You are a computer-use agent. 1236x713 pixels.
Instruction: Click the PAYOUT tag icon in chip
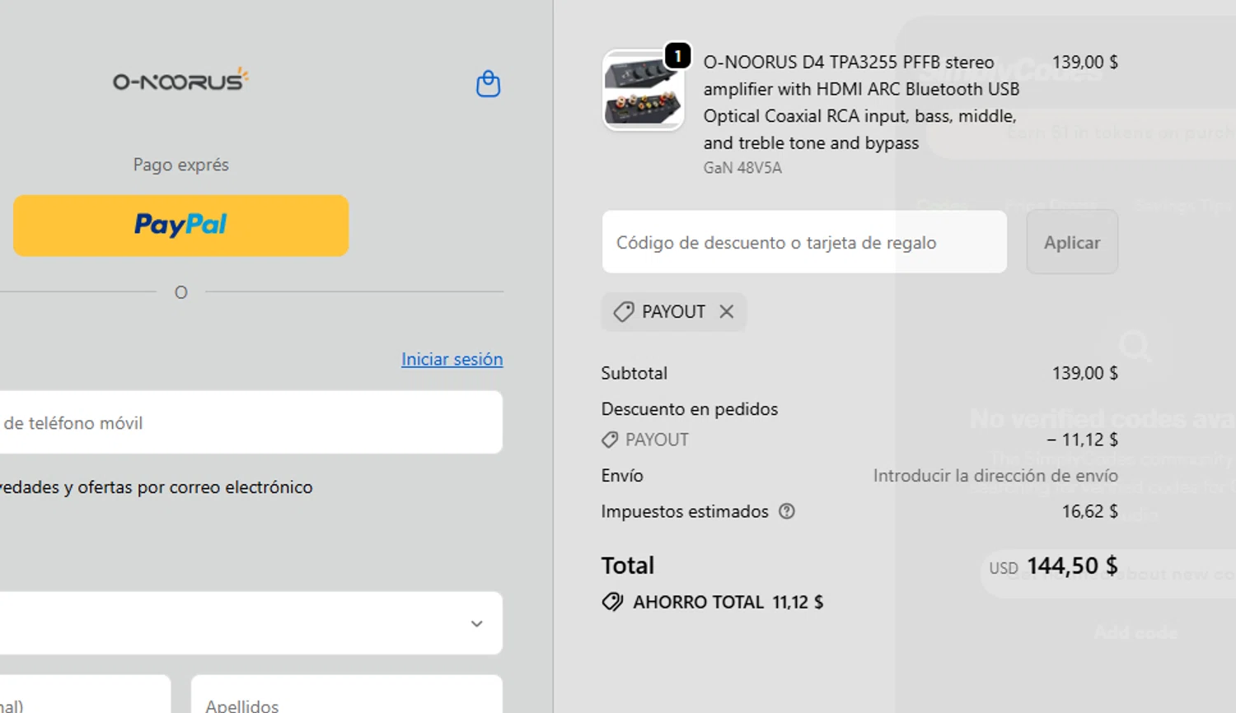[624, 311]
